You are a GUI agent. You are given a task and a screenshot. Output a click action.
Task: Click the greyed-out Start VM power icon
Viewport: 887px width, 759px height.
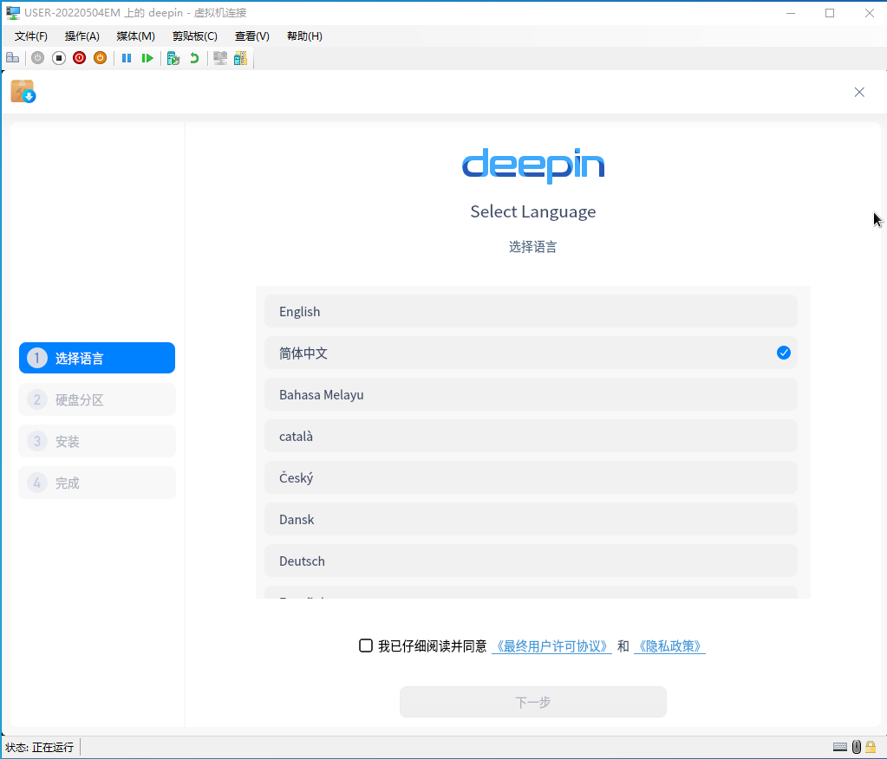point(37,58)
